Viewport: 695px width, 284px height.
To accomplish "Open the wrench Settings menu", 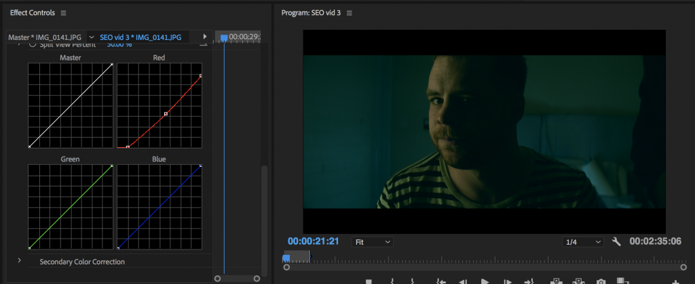I will tap(616, 241).
